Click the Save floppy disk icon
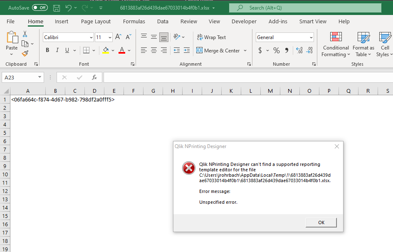The height and width of the screenshot is (252, 393). tap(57, 8)
